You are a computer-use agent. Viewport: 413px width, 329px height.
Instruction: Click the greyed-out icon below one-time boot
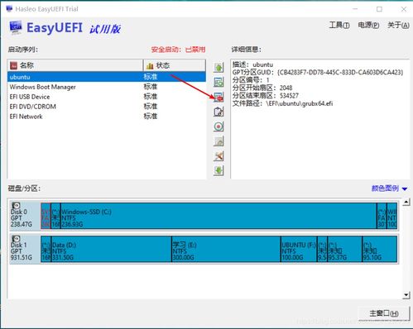coord(219,141)
